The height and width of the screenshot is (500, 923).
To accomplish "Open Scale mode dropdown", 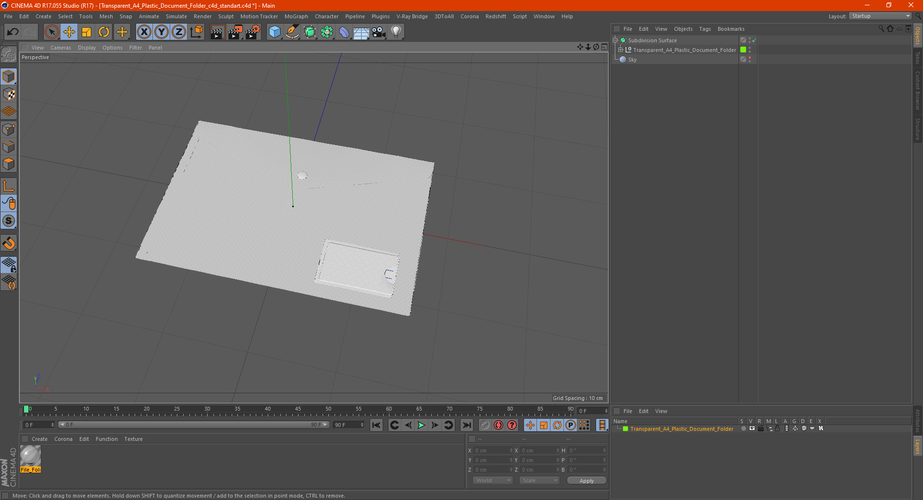I will coord(539,480).
